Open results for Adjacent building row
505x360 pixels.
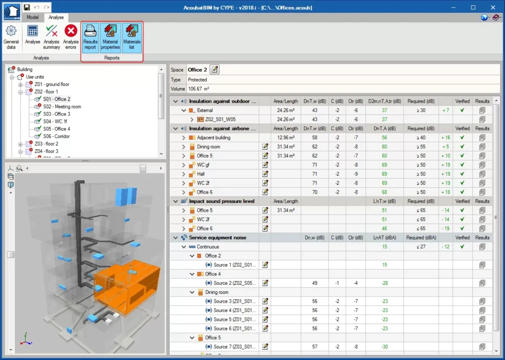pyautogui.click(x=482, y=138)
